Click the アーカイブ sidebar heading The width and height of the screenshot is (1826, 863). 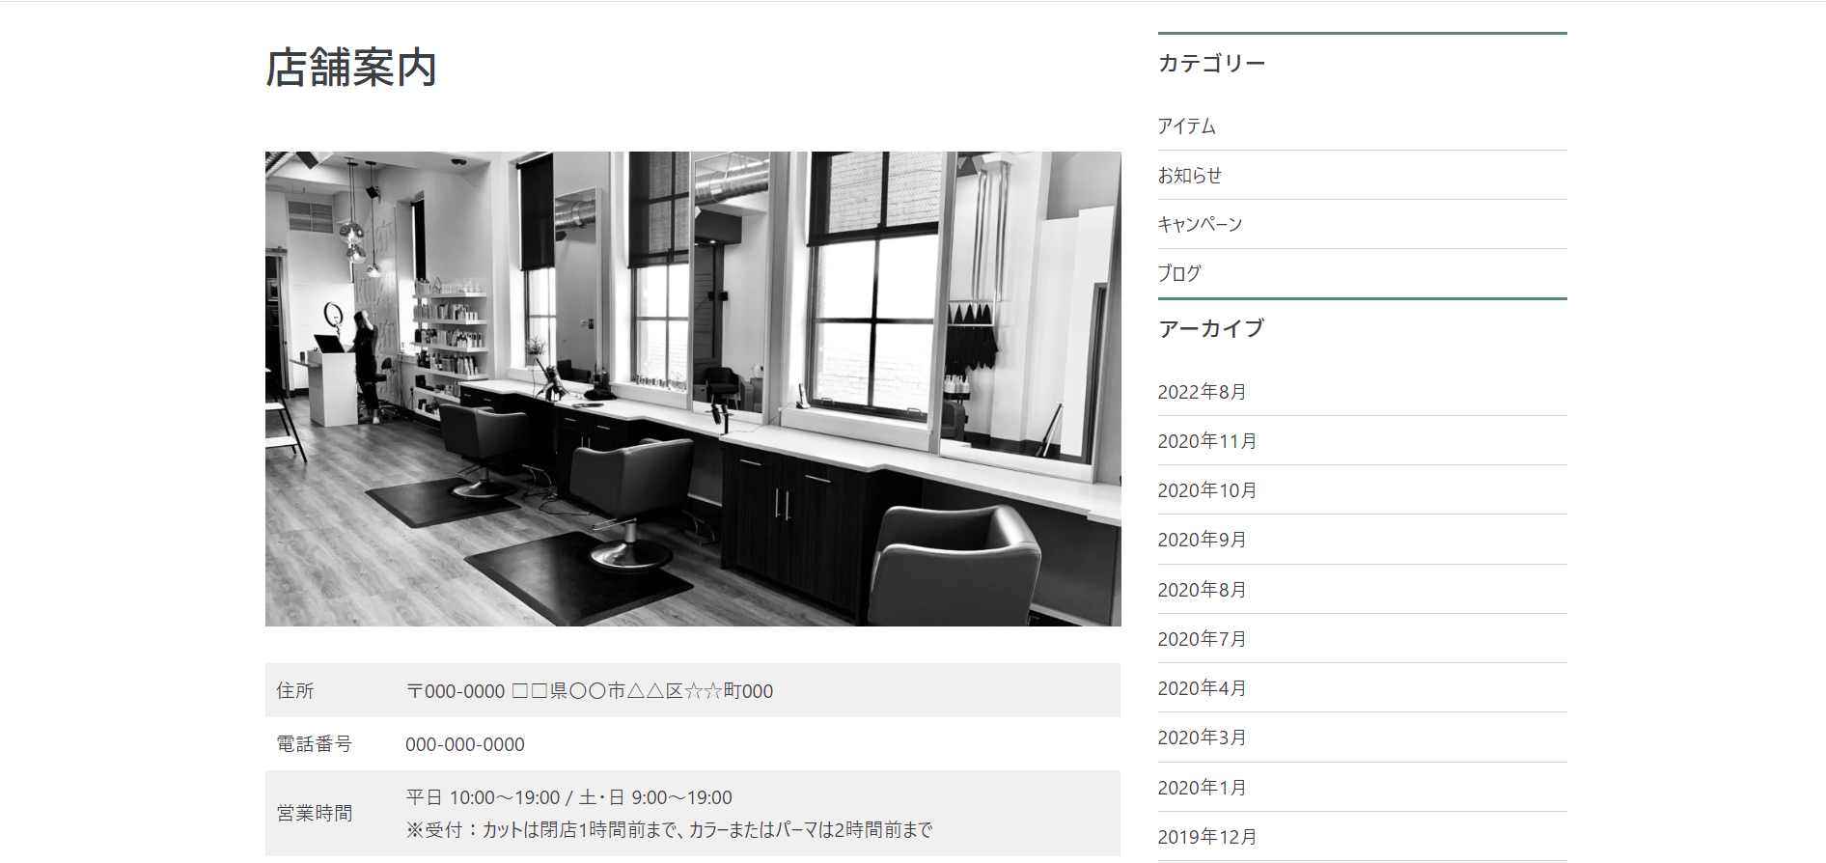[x=1210, y=329]
